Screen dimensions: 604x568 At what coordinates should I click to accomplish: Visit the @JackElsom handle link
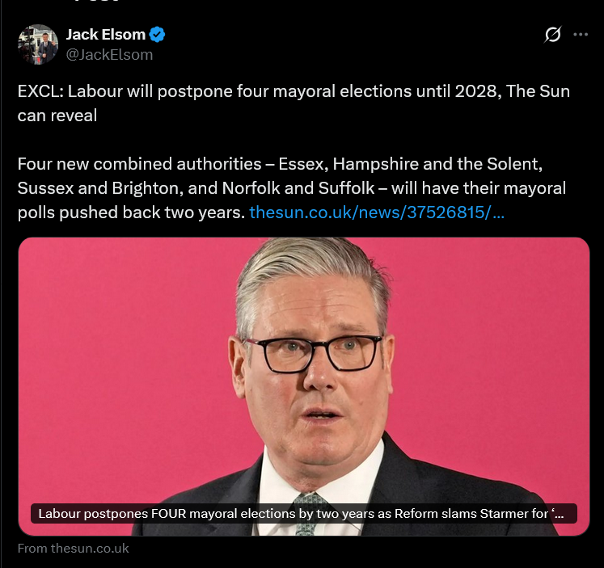[x=109, y=55]
